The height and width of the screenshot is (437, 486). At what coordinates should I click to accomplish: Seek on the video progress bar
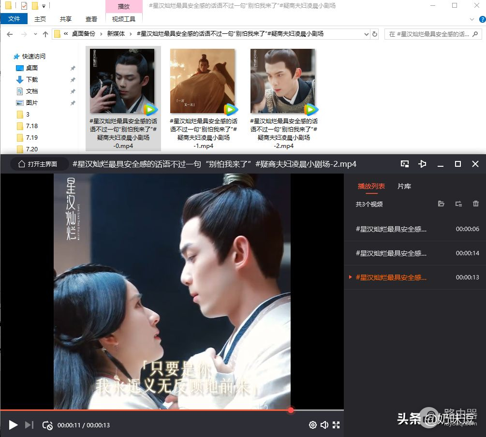pos(172,410)
